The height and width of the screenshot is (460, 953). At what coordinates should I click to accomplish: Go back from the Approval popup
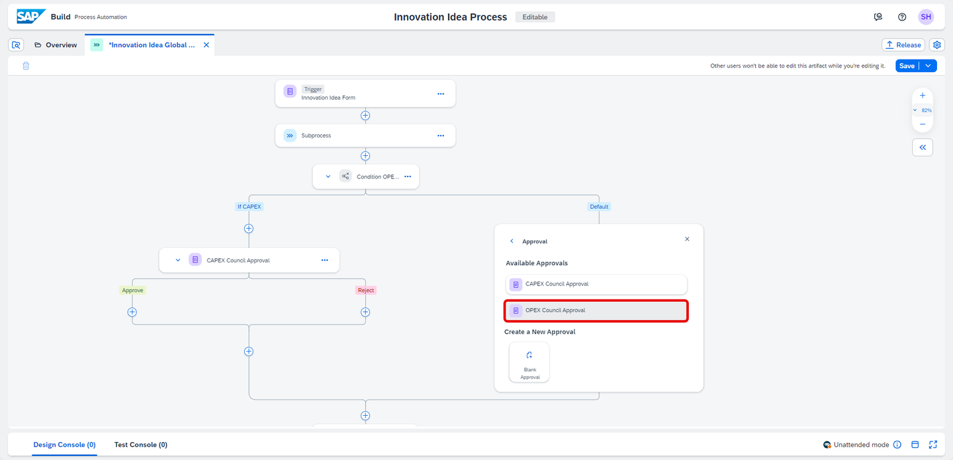coord(512,241)
